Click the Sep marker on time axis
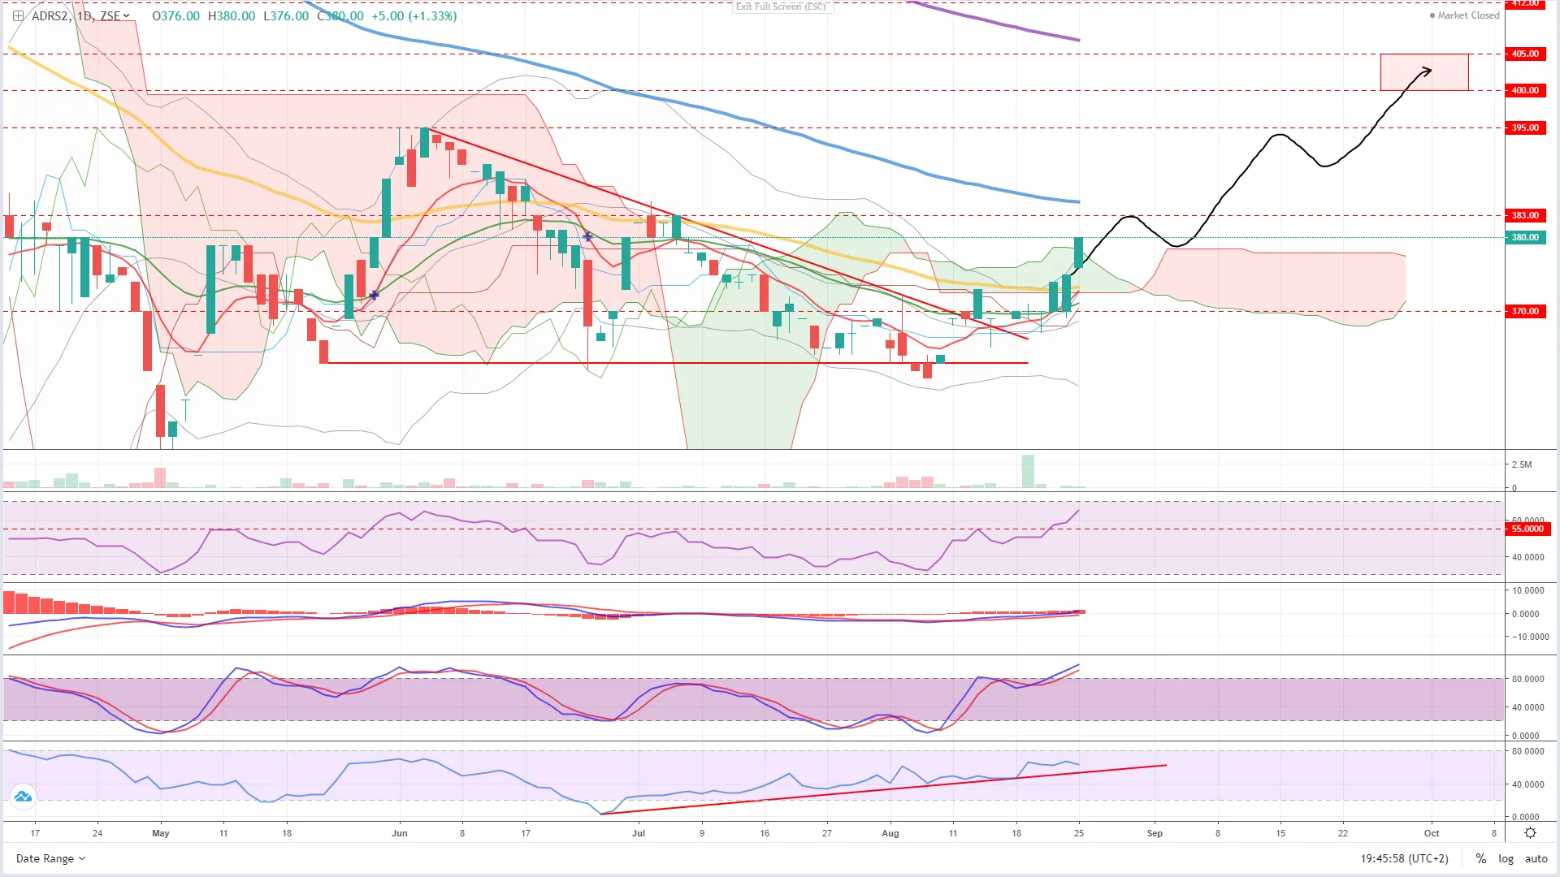 (1154, 833)
